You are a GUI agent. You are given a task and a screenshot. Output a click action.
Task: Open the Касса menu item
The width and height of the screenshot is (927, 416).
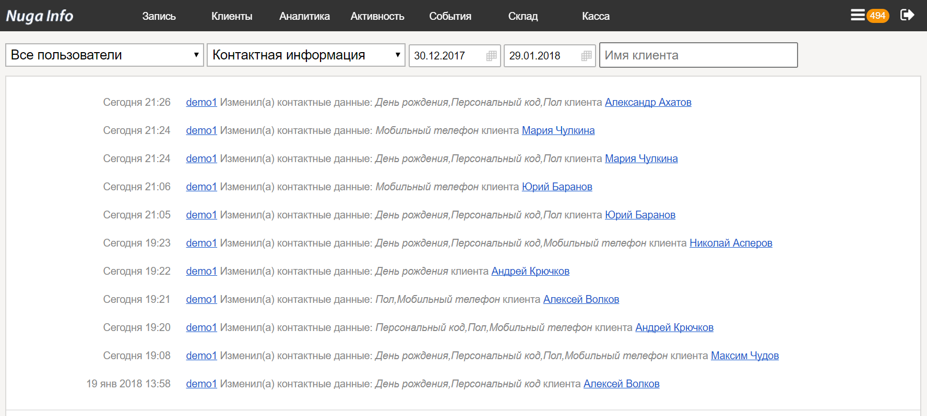[x=596, y=16]
